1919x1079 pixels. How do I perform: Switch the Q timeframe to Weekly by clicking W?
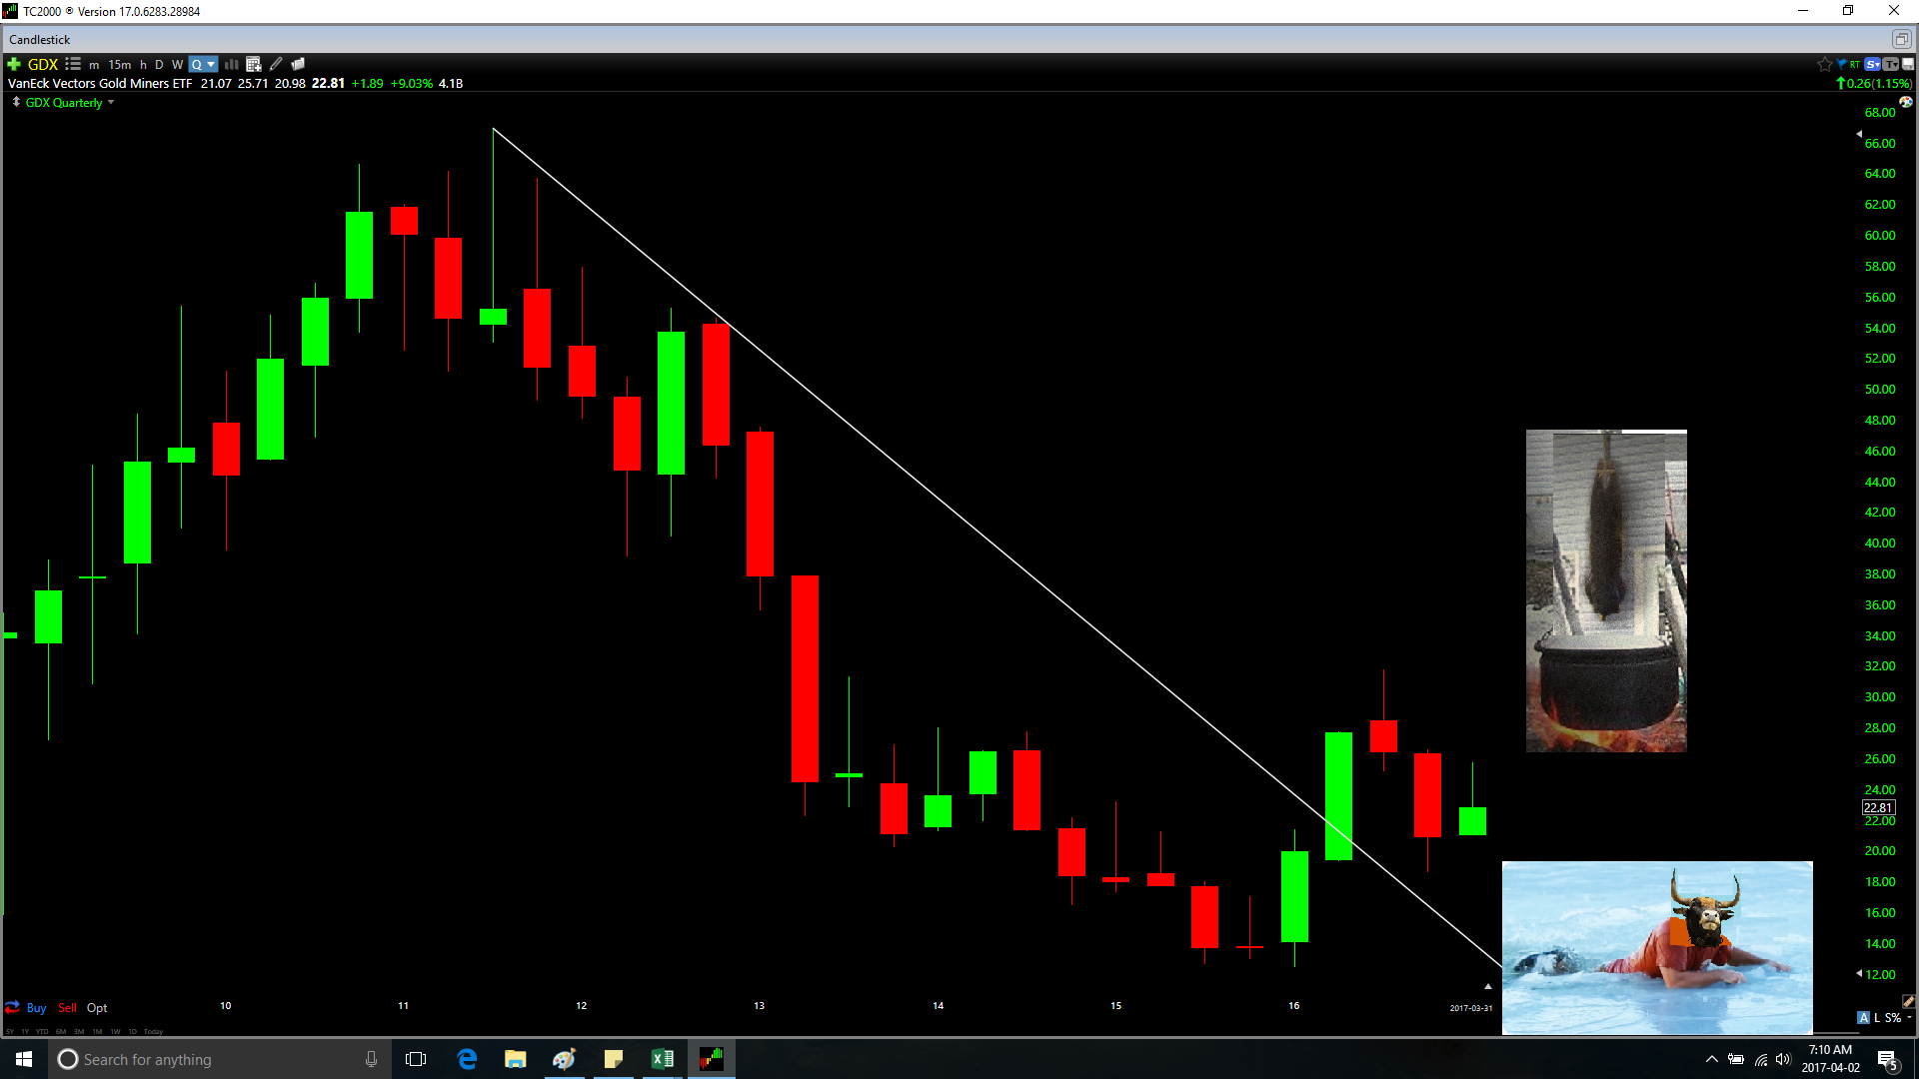pyautogui.click(x=178, y=64)
